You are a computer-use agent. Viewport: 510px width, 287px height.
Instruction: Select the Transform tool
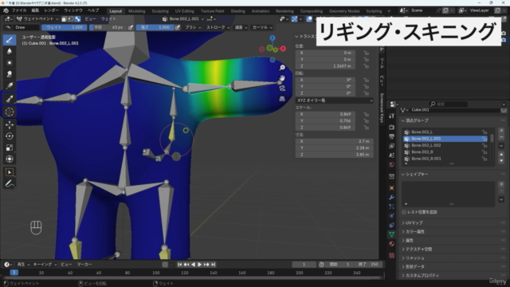click(10, 159)
